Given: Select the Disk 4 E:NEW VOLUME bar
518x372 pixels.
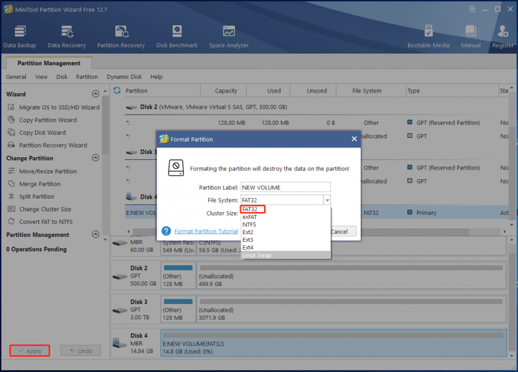Looking at the screenshot, I should pyautogui.click(x=333, y=343).
